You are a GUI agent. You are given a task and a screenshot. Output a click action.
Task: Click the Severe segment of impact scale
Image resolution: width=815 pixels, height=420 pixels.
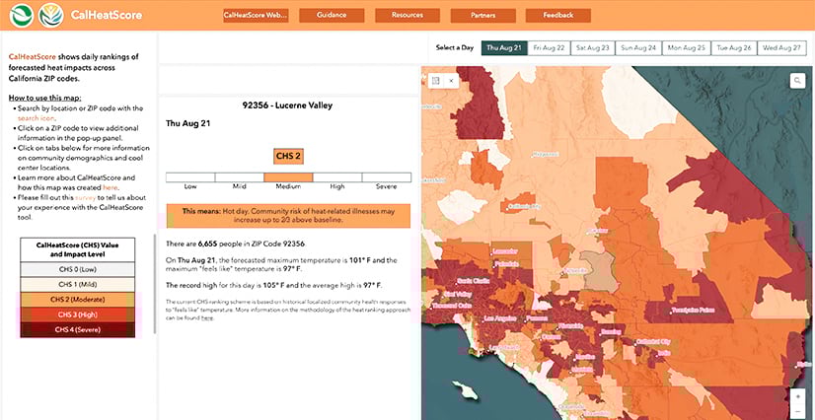pos(386,177)
